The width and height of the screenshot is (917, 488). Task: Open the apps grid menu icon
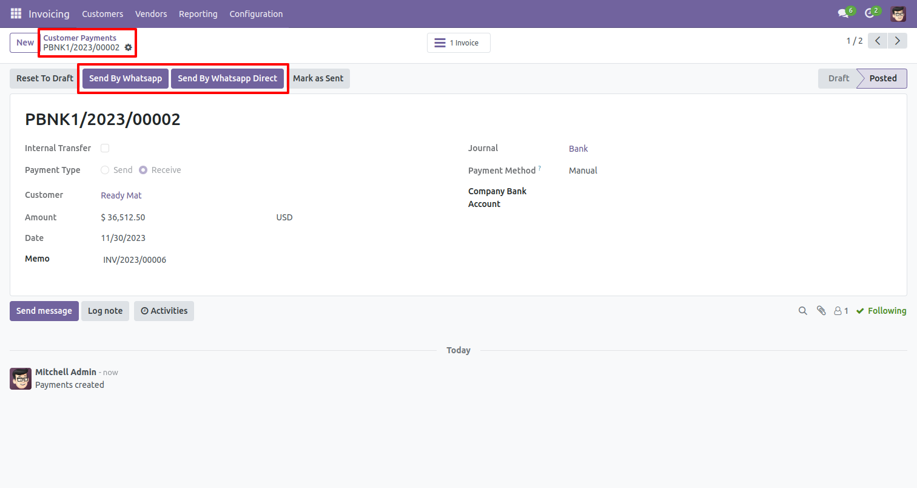pos(16,13)
